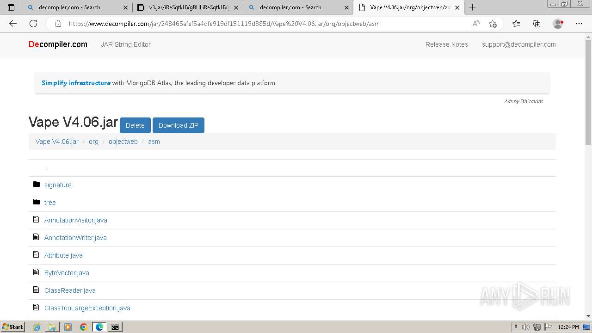The height and width of the screenshot is (333, 592).
Task: Open Attribute.java
Action: [x=63, y=255]
